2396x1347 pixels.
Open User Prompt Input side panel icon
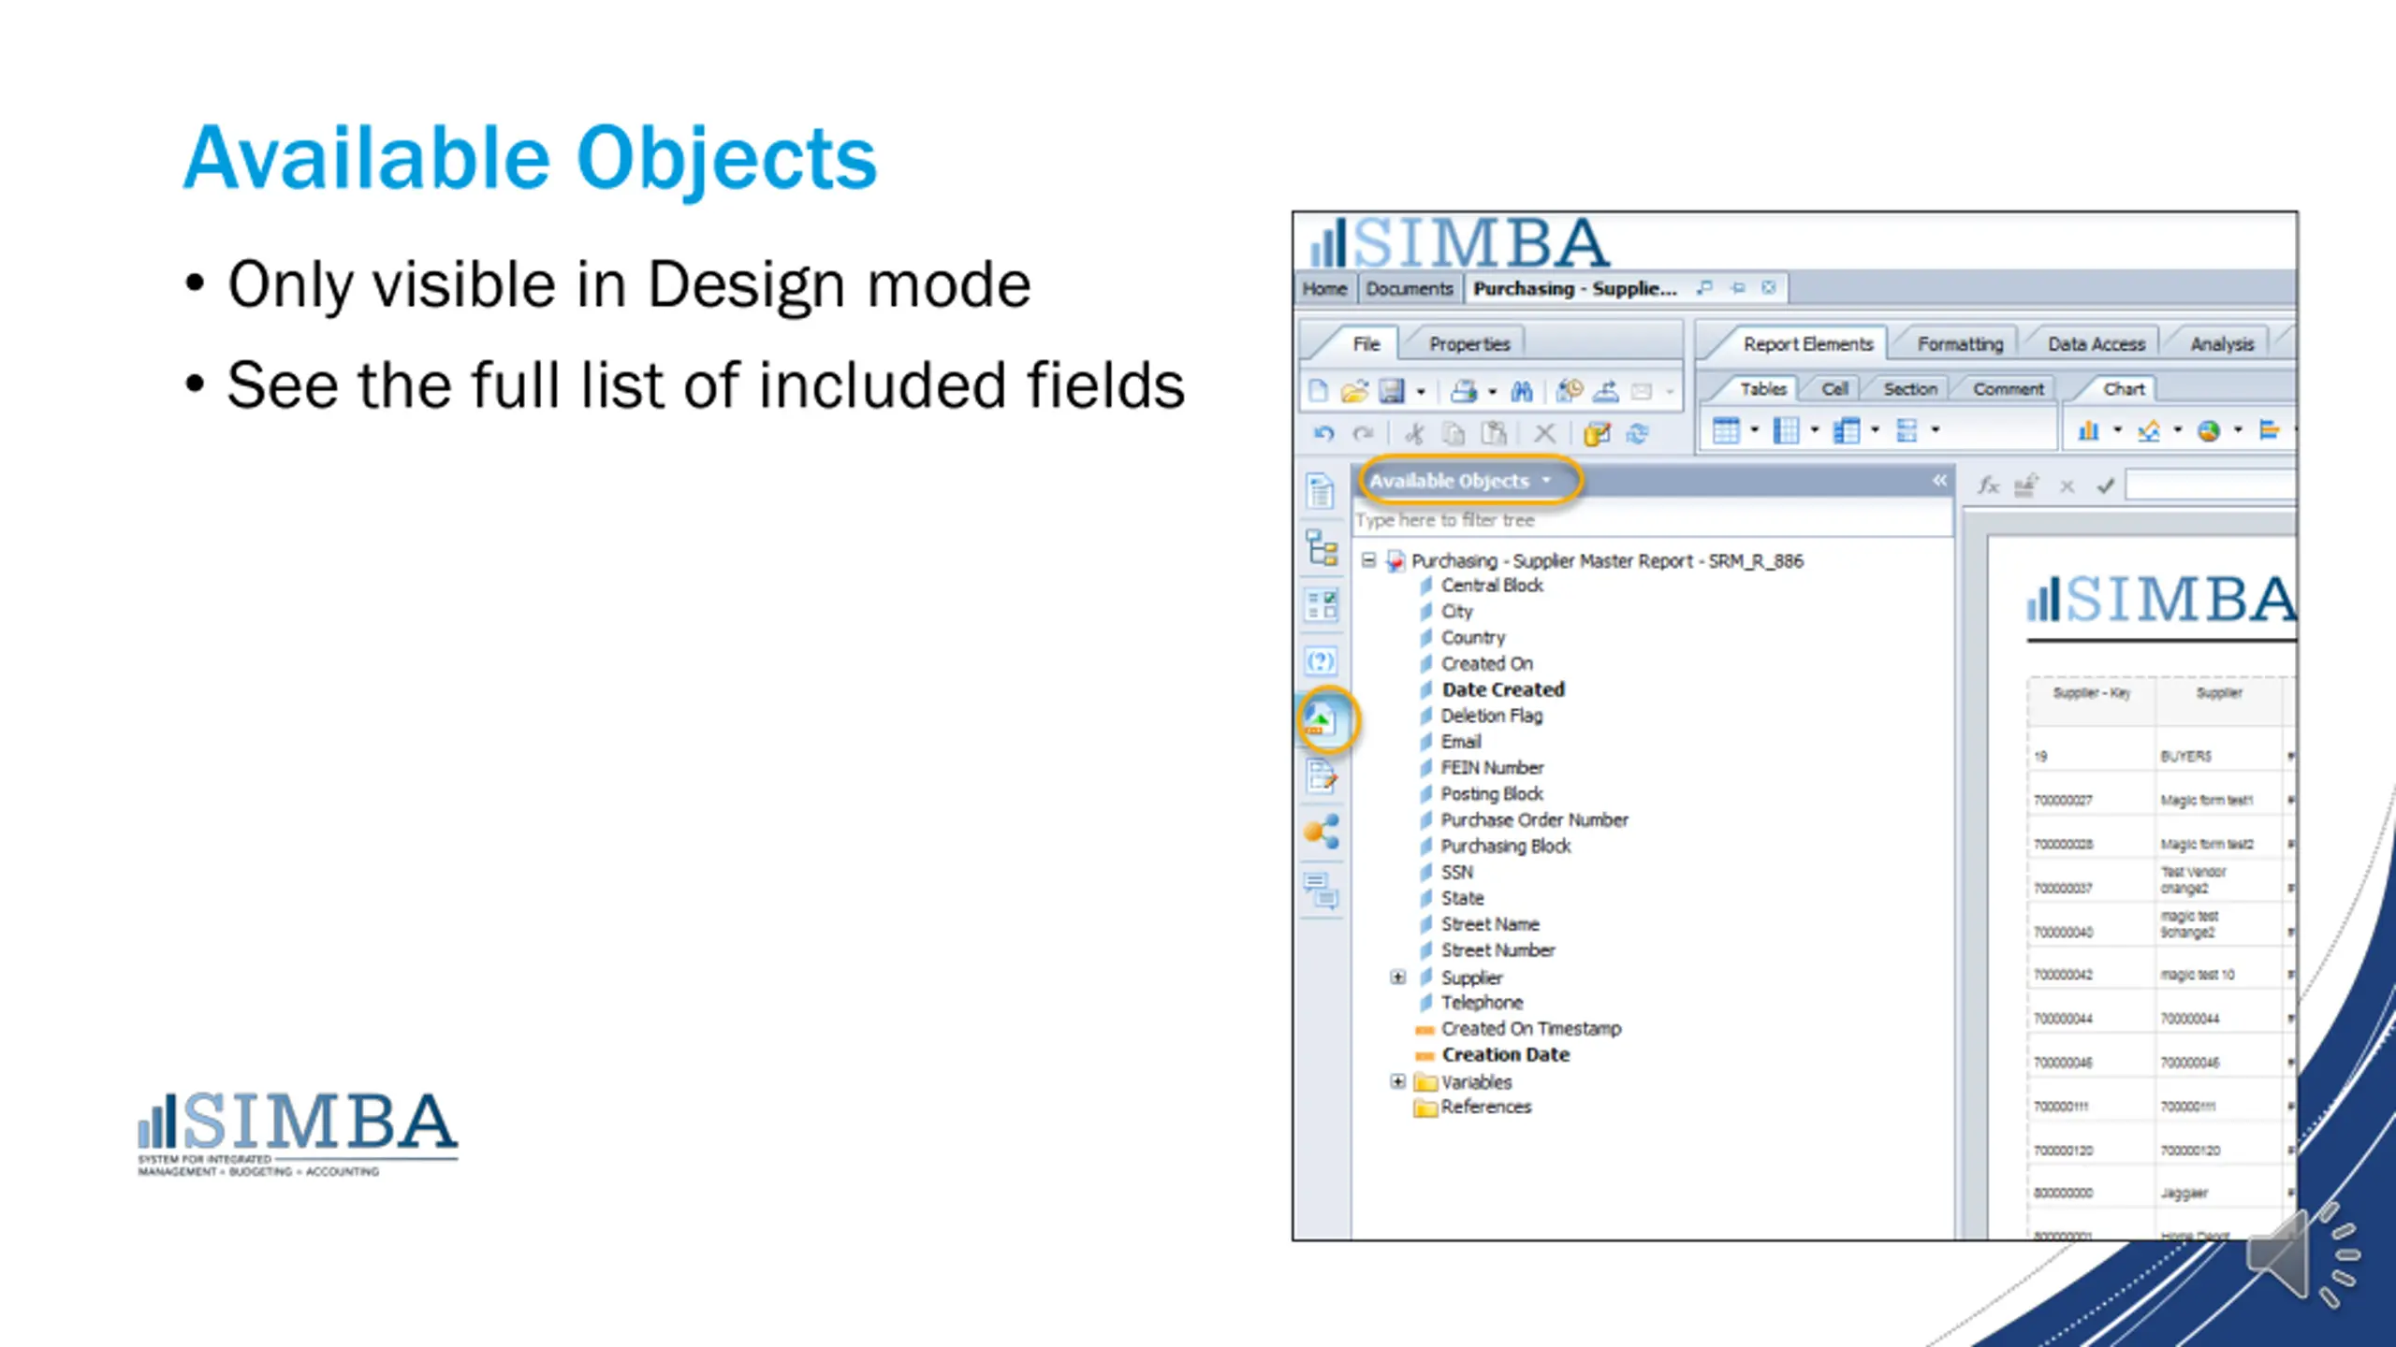click(1321, 661)
